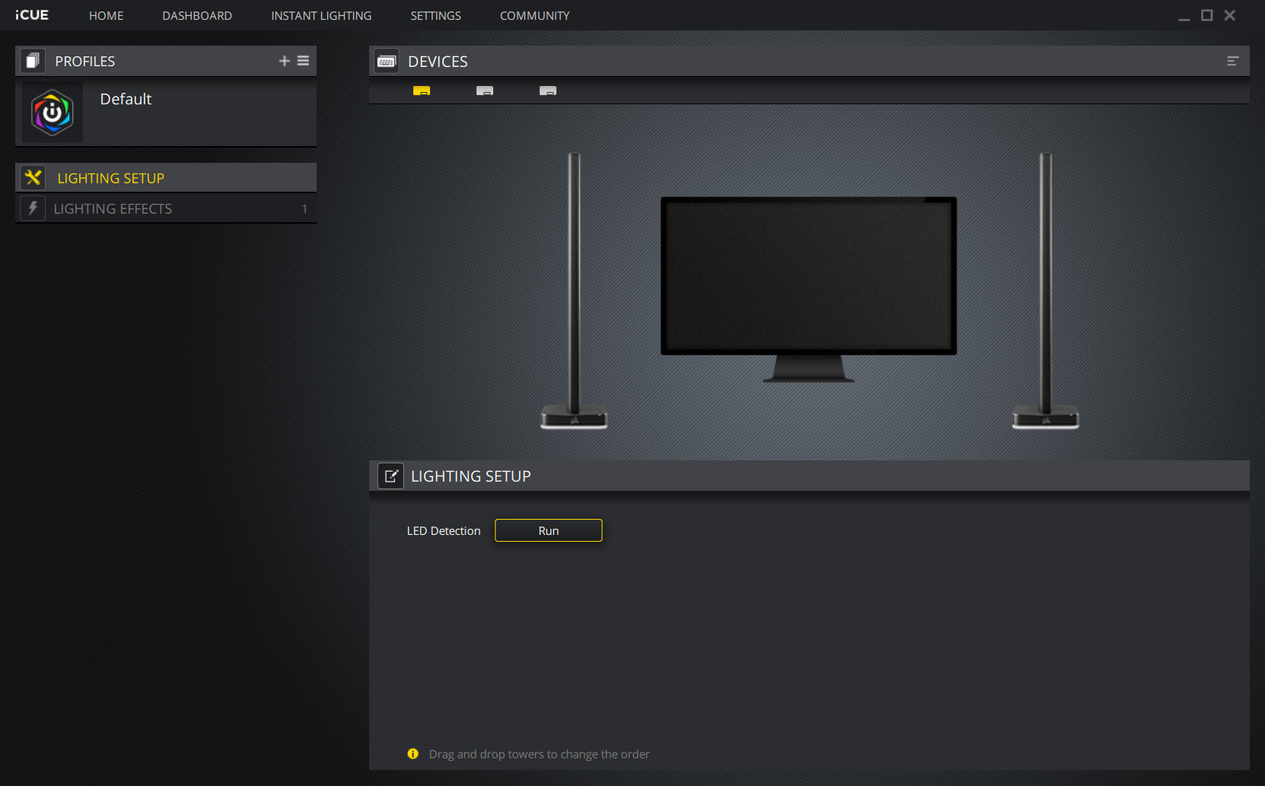The height and width of the screenshot is (786, 1265).
Task: Click the yellow info icon
Action: (x=413, y=753)
